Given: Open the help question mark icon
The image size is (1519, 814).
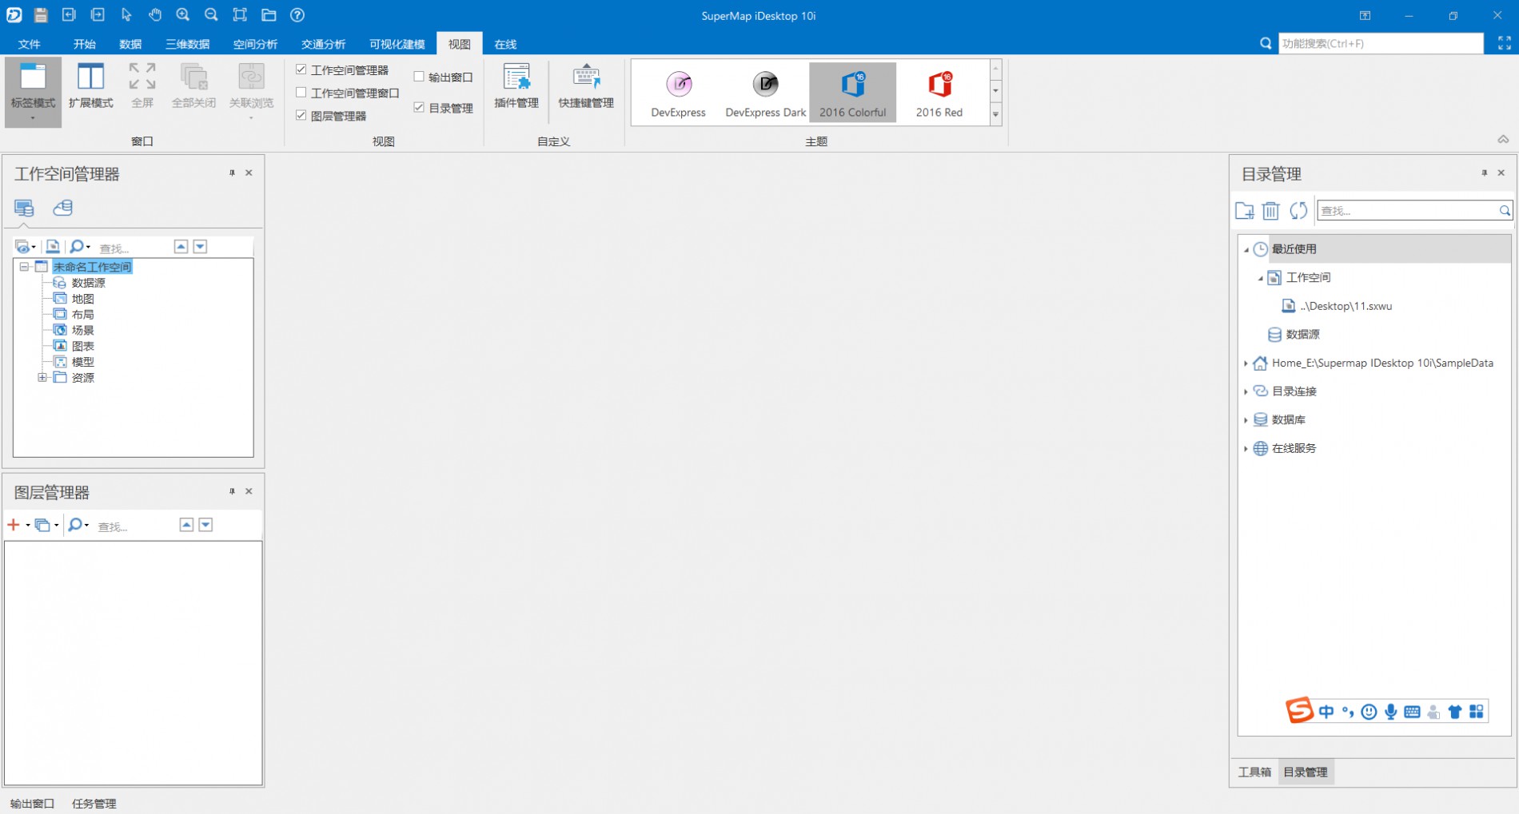Looking at the screenshot, I should click(x=297, y=15).
